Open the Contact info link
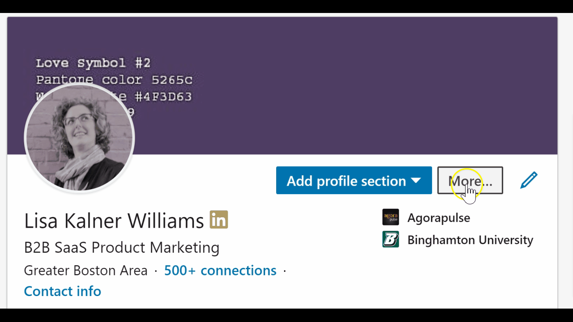This screenshot has width=573, height=322. (62, 291)
